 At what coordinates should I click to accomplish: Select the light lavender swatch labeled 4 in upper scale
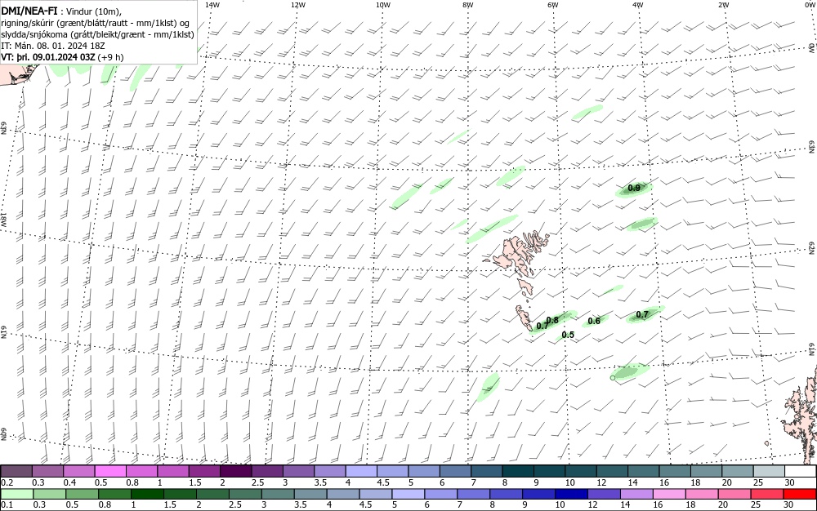point(362,472)
